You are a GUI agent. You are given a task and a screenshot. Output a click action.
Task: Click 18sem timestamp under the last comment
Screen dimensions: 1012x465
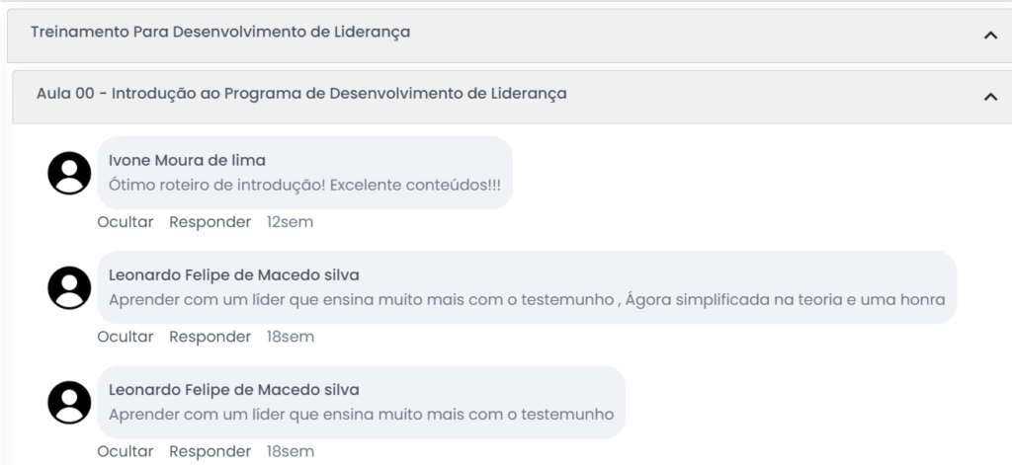coord(290,451)
